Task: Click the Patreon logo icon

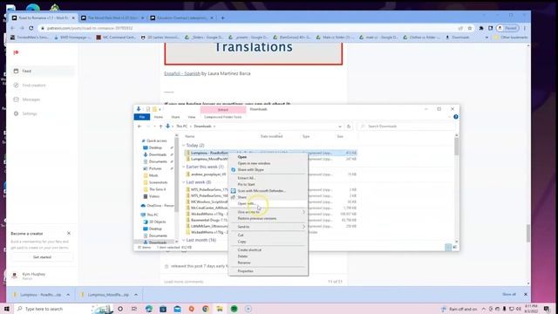Action: coord(16,52)
